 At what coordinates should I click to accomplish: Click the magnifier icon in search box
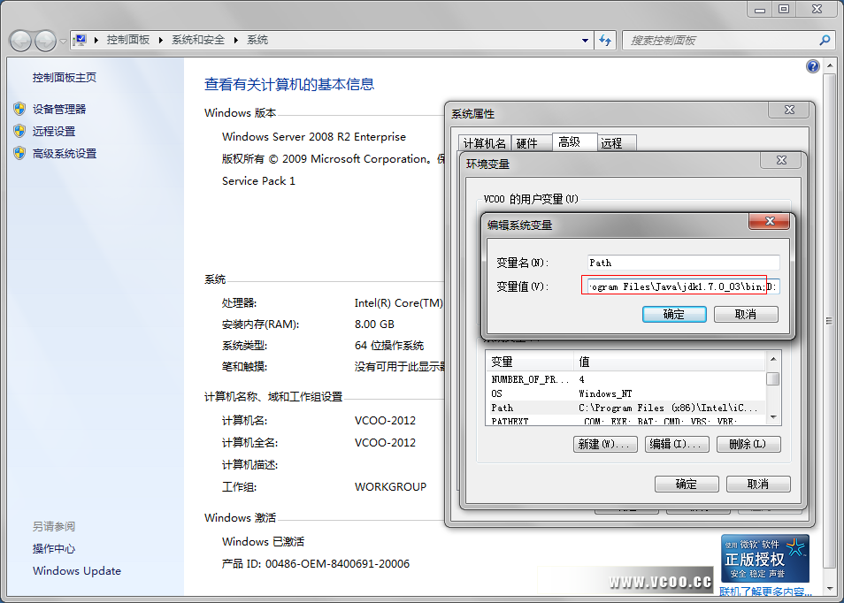click(825, 40)
